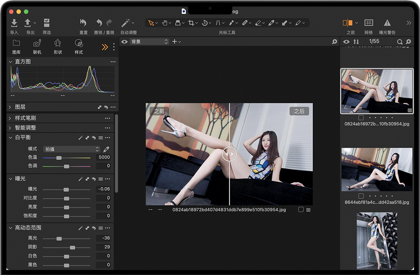The height and width of the screenshot is (275, 420).
Task: Click the Exposure Warning (曝光警告) icon
Action: pos(387,23)
